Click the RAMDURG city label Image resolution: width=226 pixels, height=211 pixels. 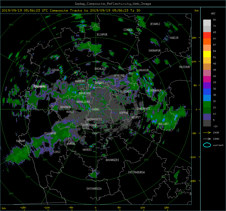coord(80,81)
